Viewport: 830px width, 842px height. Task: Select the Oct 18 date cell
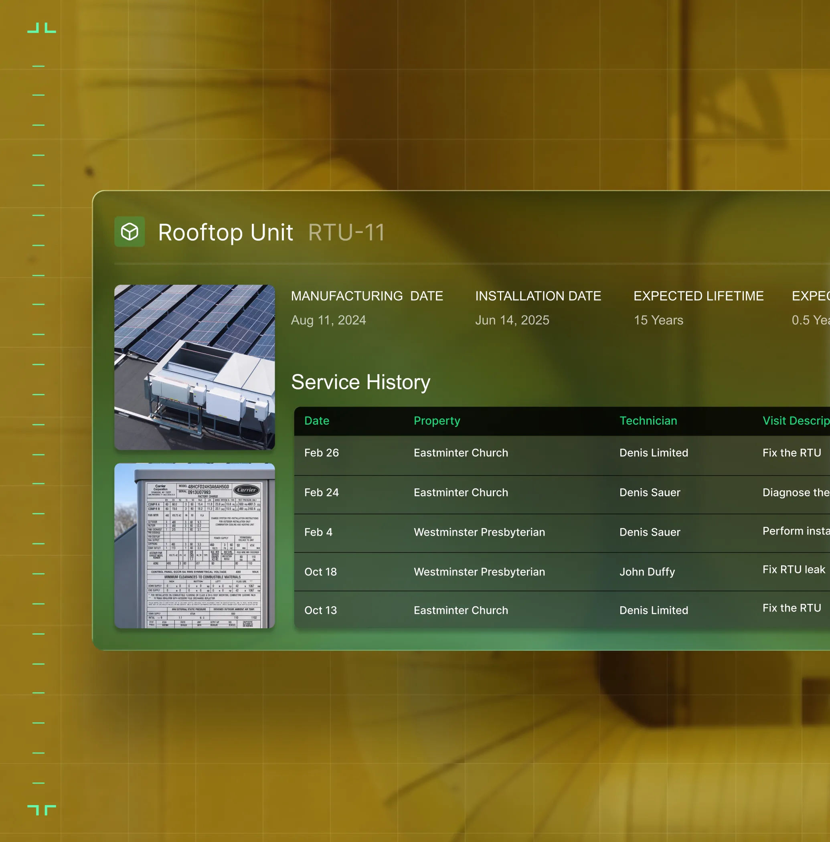tap(320, 572)
